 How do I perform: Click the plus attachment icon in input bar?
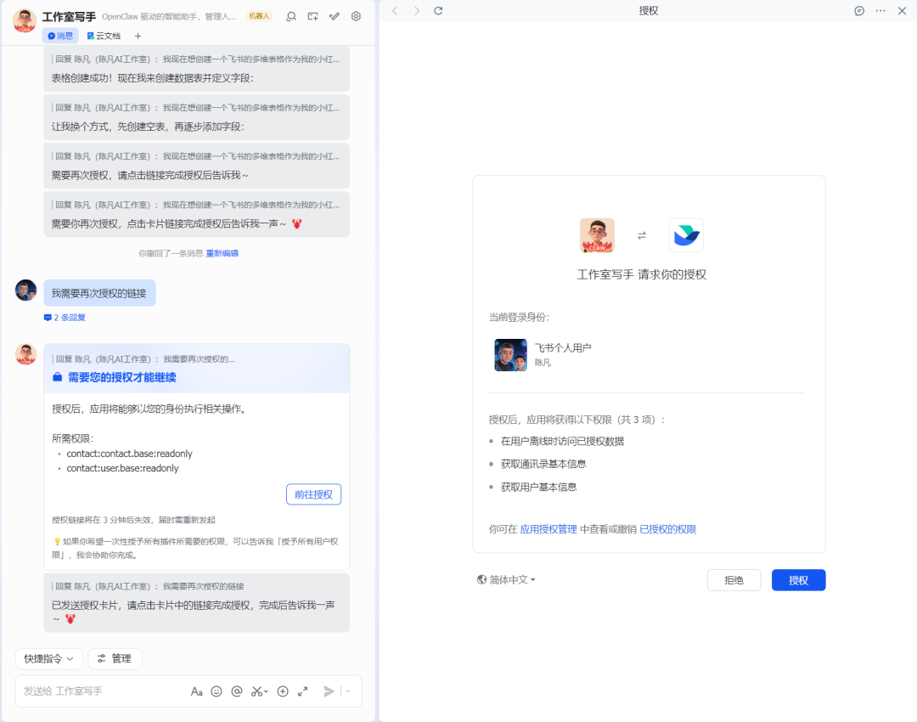pos(283,691)
